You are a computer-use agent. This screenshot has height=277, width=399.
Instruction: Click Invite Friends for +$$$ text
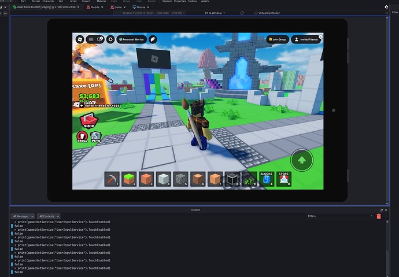click(x=102, y=106)
